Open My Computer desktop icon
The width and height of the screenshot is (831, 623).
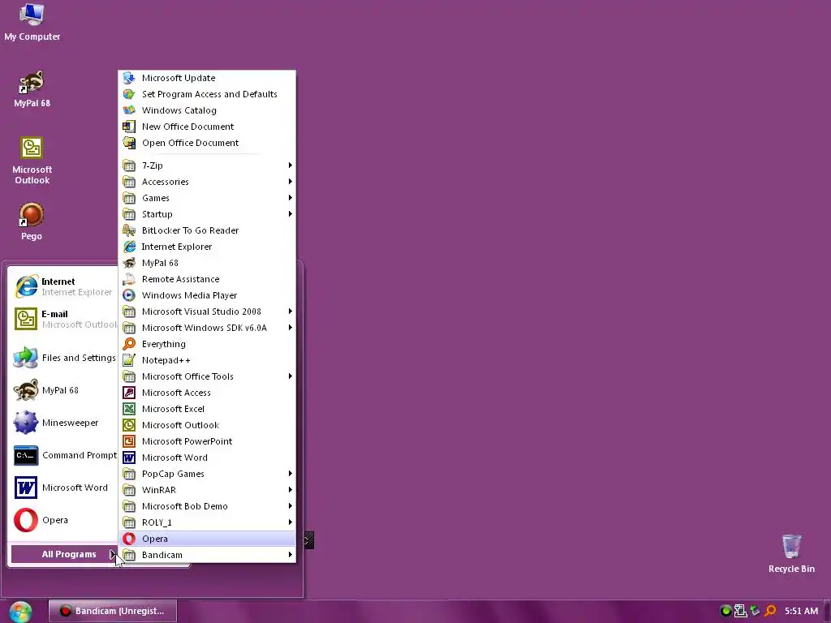(x=32, y=23)
